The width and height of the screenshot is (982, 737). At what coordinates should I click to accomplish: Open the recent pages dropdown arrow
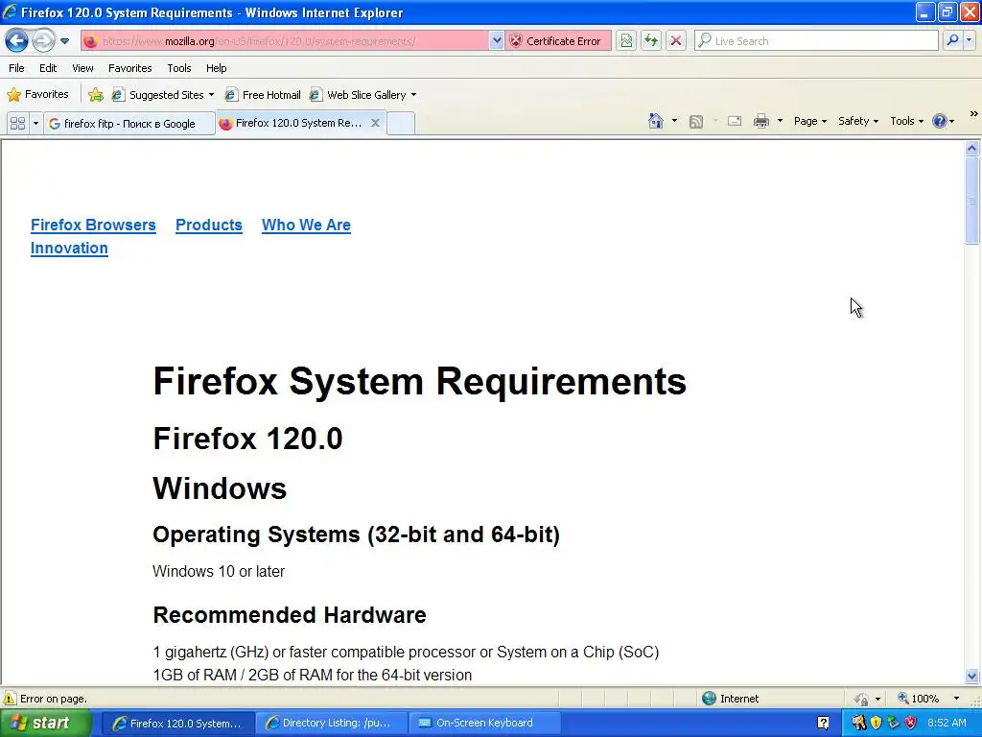click(64, 41)
